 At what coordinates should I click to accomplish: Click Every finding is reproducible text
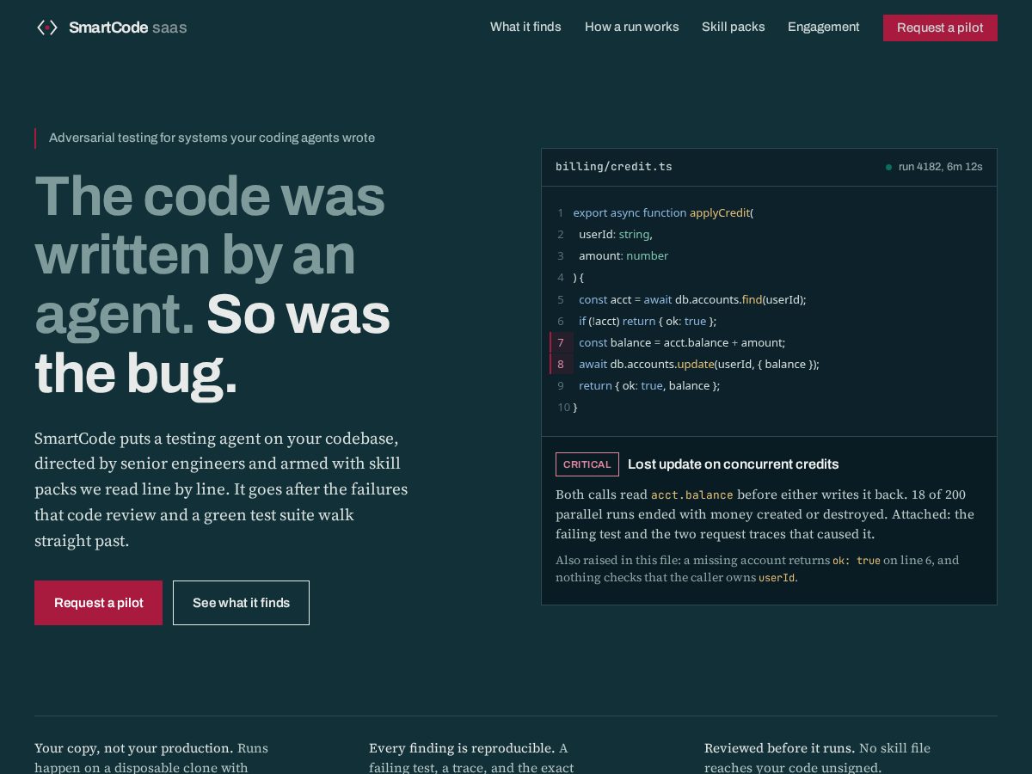click(462, 748)
